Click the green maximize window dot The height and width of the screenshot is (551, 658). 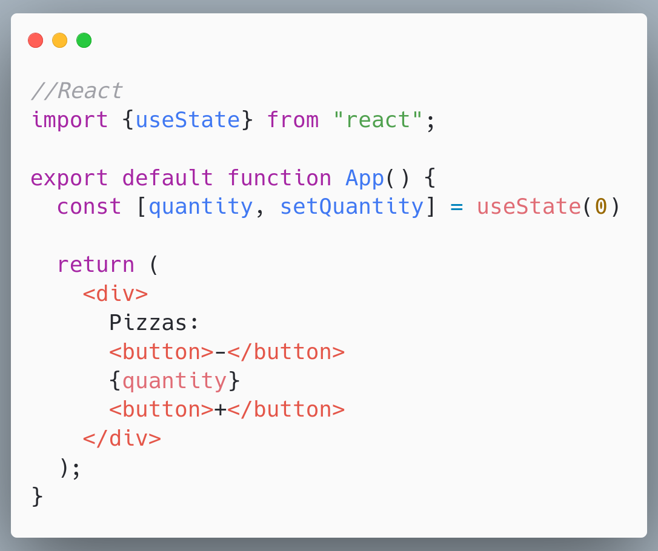[x=84, y=40]
